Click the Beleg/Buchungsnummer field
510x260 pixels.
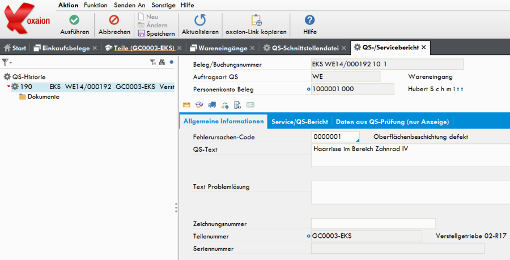pos(387,65)
